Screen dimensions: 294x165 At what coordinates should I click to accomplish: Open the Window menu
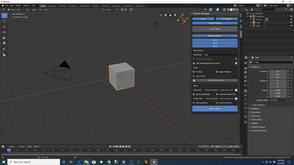[x=26, y=5]
